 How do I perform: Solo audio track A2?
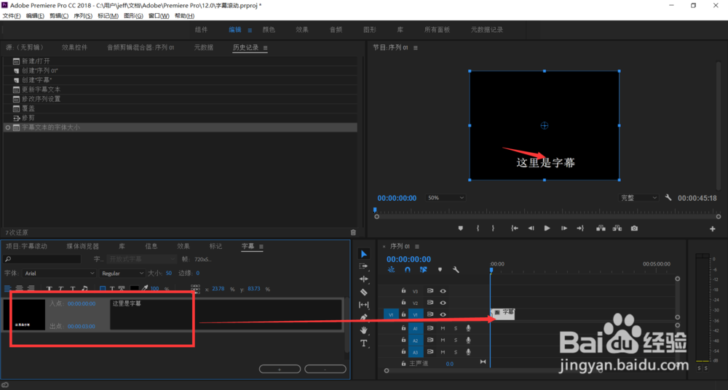click(456, 341)
